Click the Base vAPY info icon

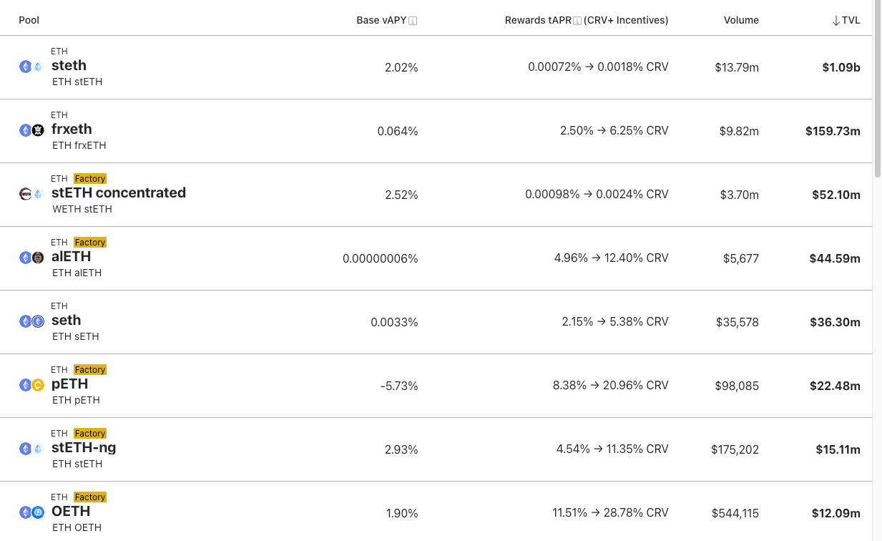click(413, 21)
